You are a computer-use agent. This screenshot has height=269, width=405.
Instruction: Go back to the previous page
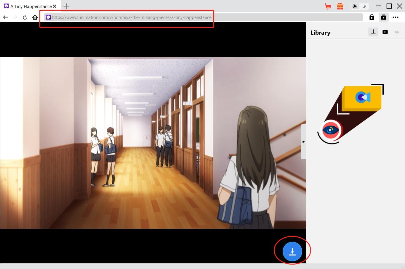click(5, 17)
